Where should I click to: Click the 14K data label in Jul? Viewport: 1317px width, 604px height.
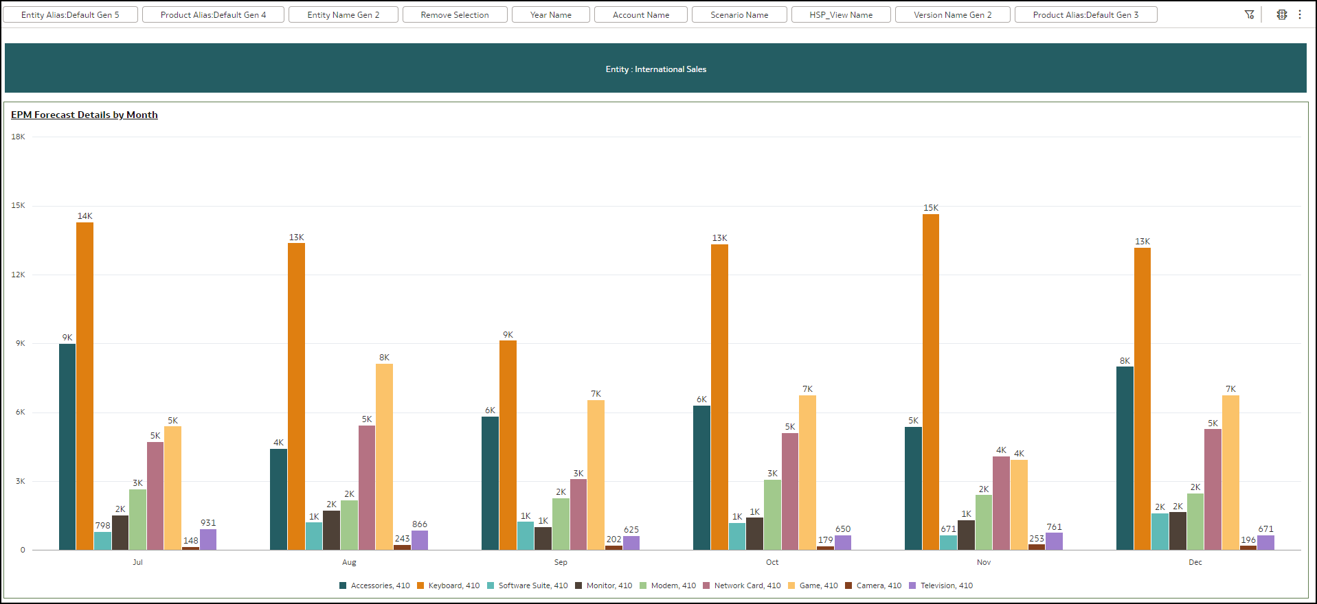(85, 216)
